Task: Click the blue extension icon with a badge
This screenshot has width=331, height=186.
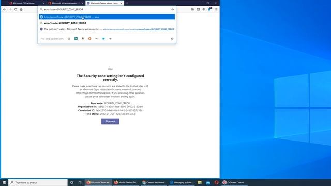Action: point(209,9)
